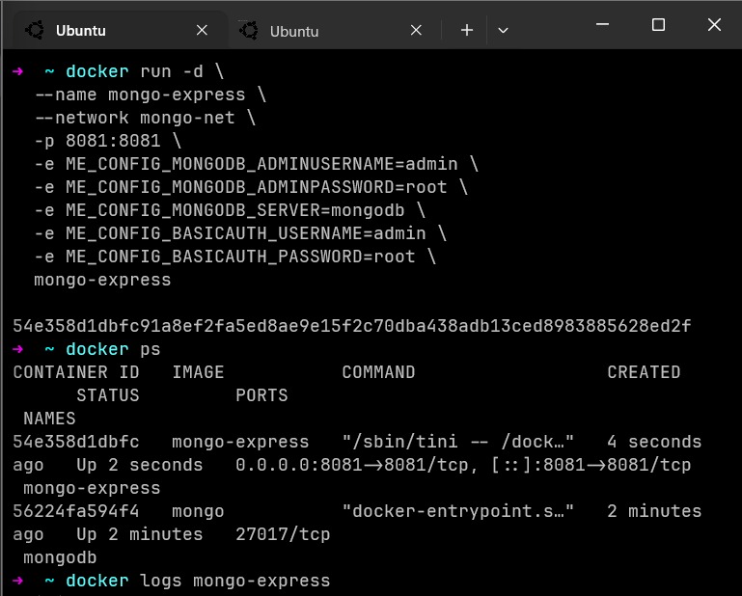The width and height of the screenshot is (742, 596).
Task: Close the first Ubuntu tab
Action: [x=202, y=30]
